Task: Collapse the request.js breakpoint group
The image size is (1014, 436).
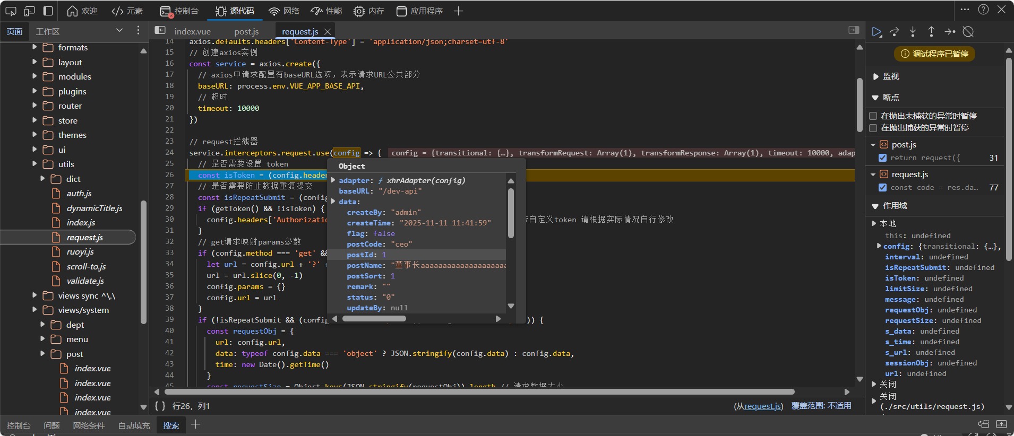Action: tap(873, 175)
